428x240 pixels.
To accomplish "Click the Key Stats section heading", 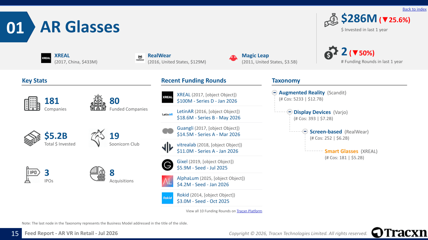I will 34,81.
